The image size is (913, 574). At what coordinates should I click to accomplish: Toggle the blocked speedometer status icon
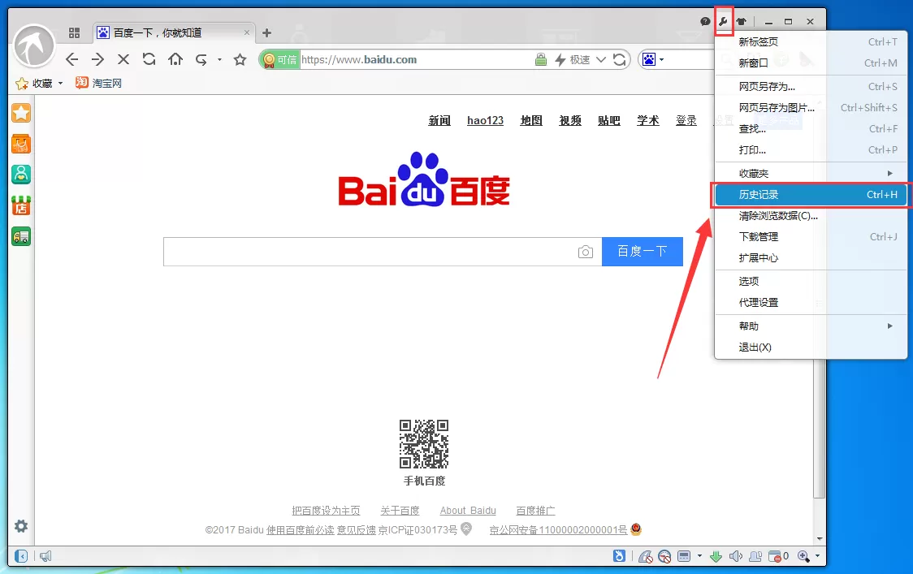tap(664, 556)
